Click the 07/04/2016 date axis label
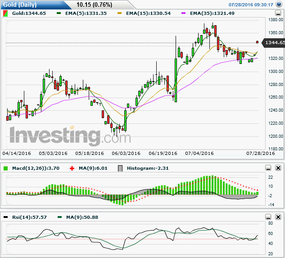Image resolution: width=285 pixels, height=258 pixels. click(x=199, y=153)
